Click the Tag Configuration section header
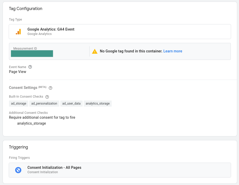The height and width of the screenshot is (185, 239). (x=25, y=8)
